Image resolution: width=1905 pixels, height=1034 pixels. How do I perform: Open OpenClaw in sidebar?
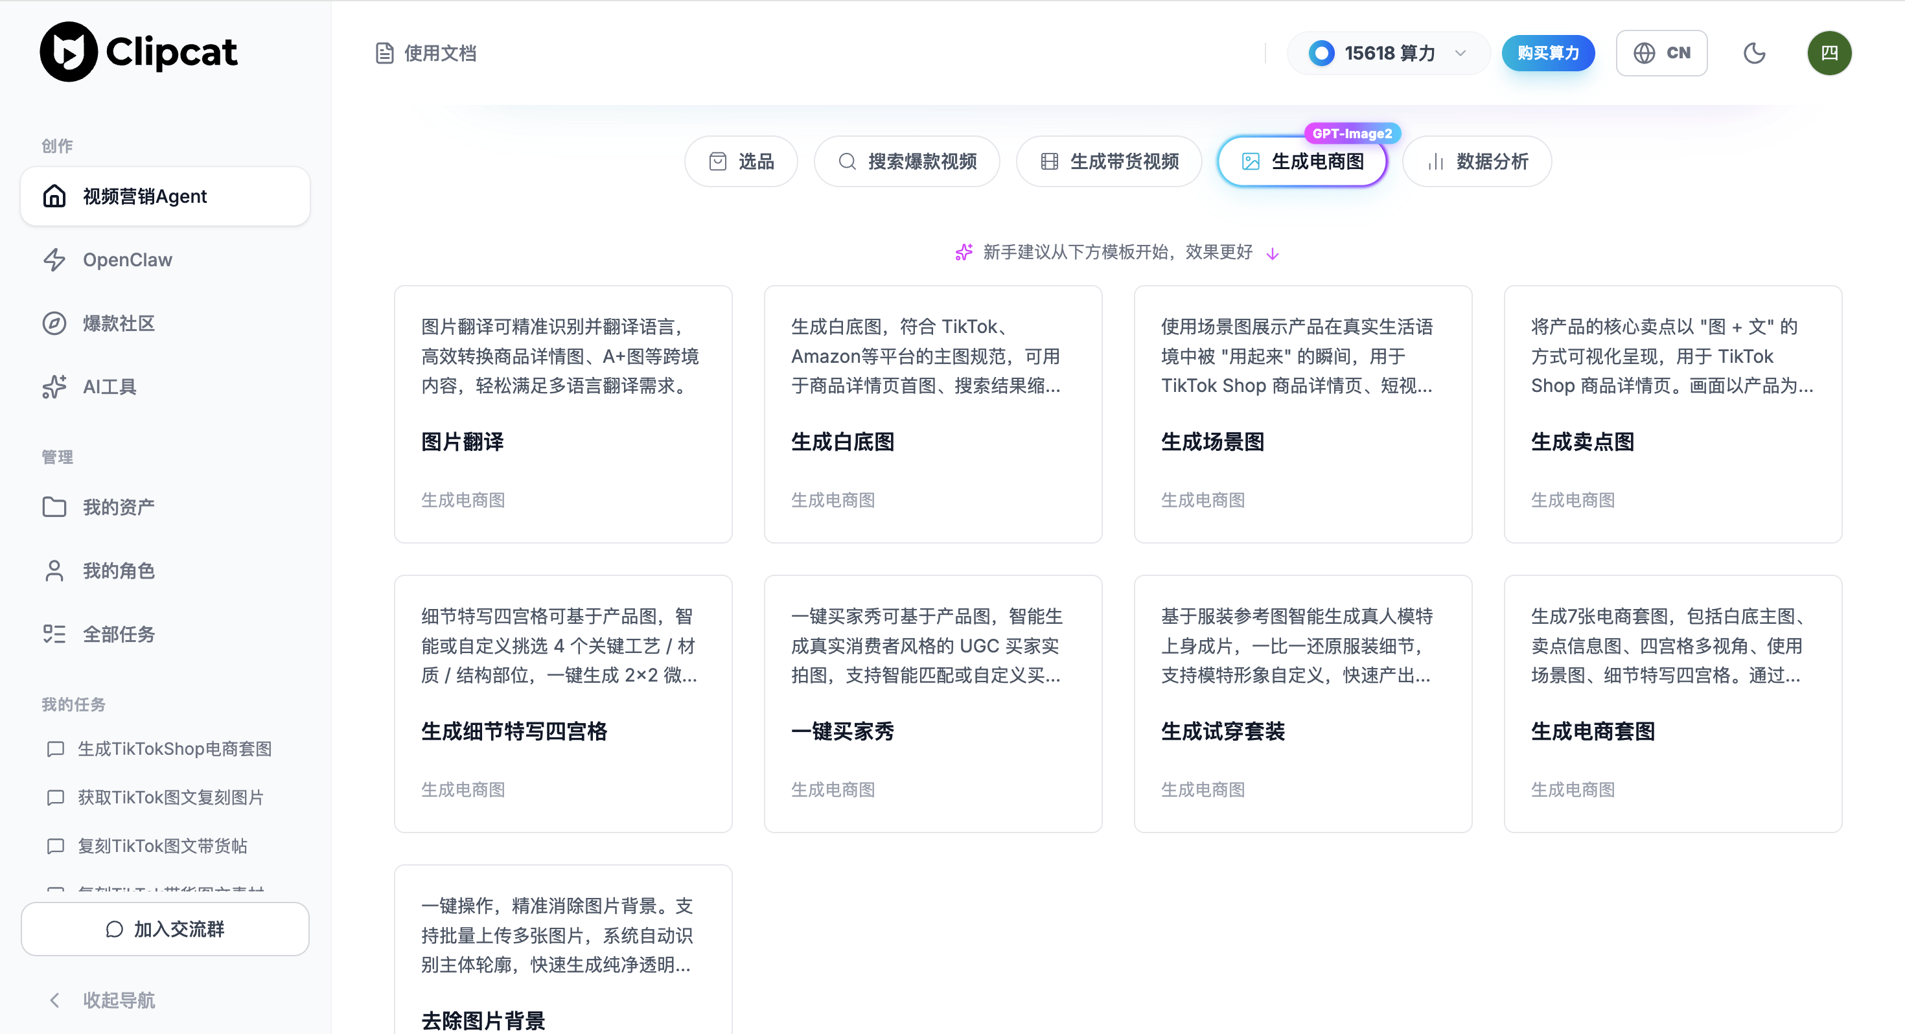[x=165, y=260]
